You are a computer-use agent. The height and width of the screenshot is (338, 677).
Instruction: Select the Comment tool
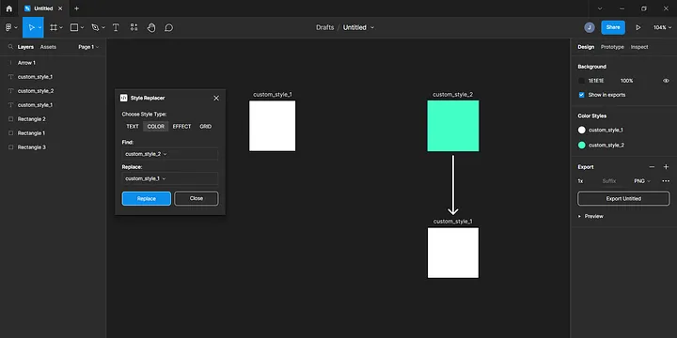(169, 27)
